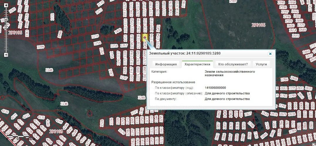Select parcel label 3285

point(13,10)
